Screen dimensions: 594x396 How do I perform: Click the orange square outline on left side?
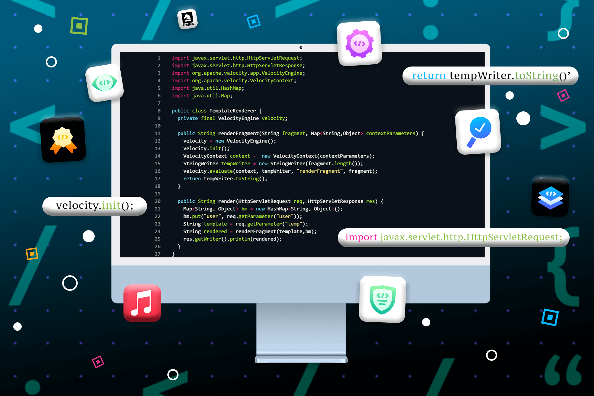pyautogui.click(x=32, y=254)
